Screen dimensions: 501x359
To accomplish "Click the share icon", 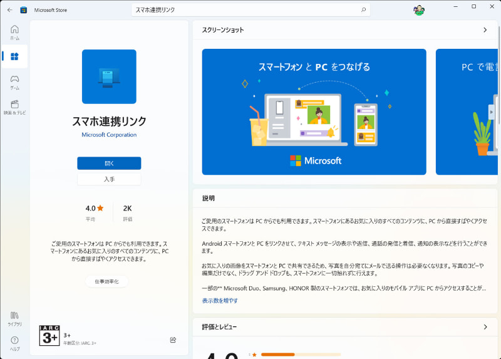I will pyautogui.click(x=173, y=340).
